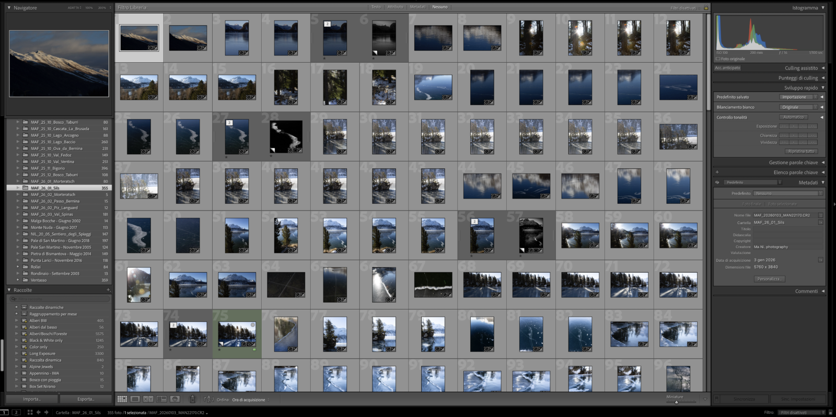Click the Ripristina tutto button
The height and width of the screenshot is (417, 836).
pyautogui.click(x=801, y=152)
